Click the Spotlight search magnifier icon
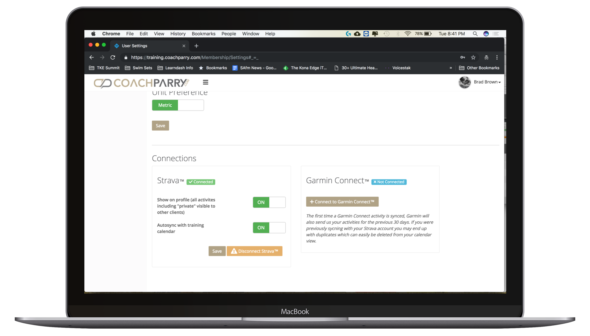The height and width of the screenshot is (336, 590). click(x=475, y=34)
